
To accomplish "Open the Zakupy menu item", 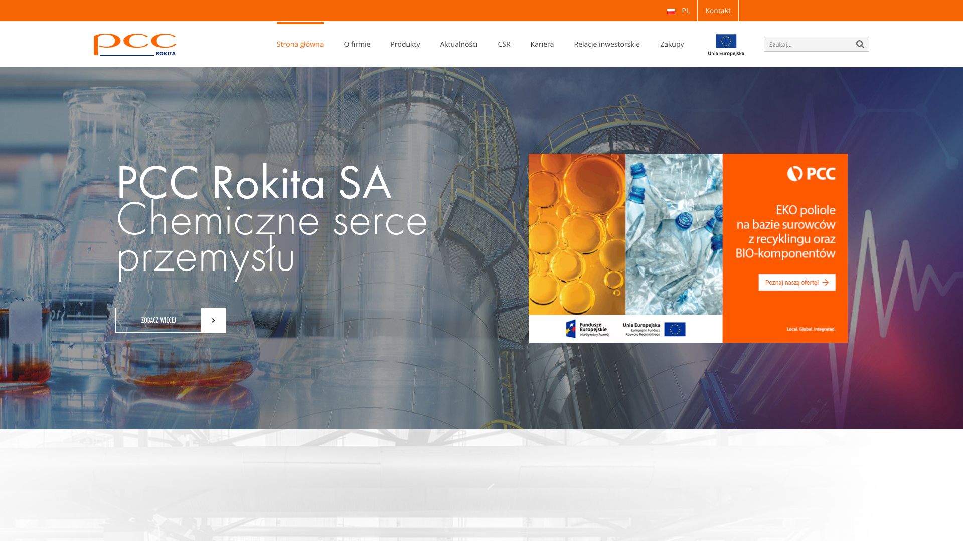I will point(672,44).
